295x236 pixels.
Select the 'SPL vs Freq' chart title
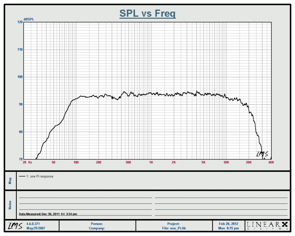[147, 14]
